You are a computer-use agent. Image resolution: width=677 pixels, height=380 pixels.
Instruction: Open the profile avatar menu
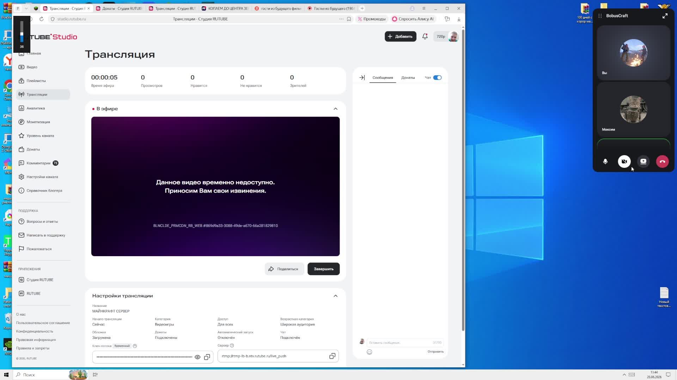(453, 37)
